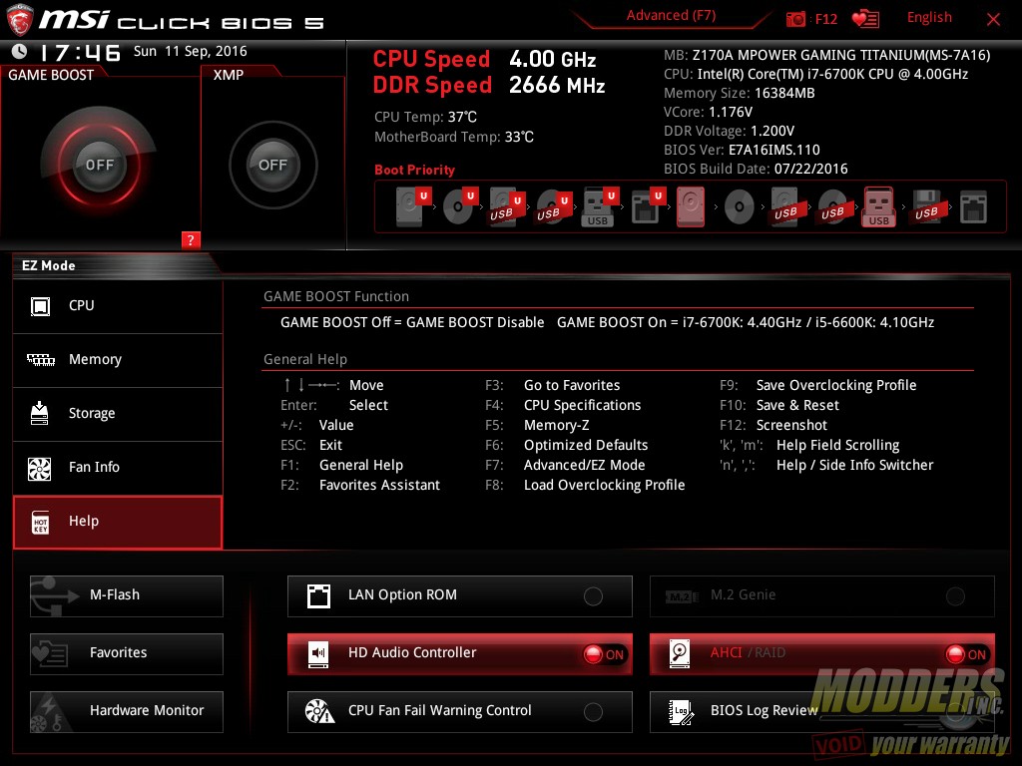Open BIOS Log Review
Viewport: 1022px width, 766px height.
click(x=822, y=711)
